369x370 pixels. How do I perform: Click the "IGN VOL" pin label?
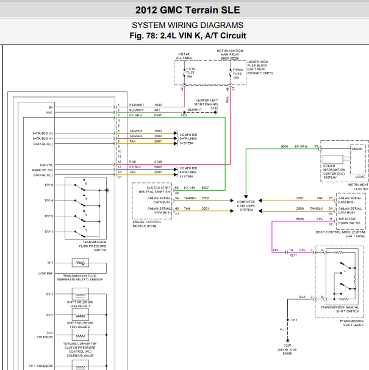[46, 165]
